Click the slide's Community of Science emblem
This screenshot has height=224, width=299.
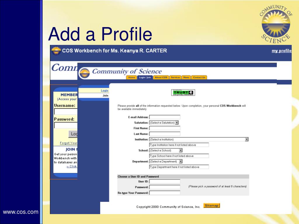tap(276, 24)
